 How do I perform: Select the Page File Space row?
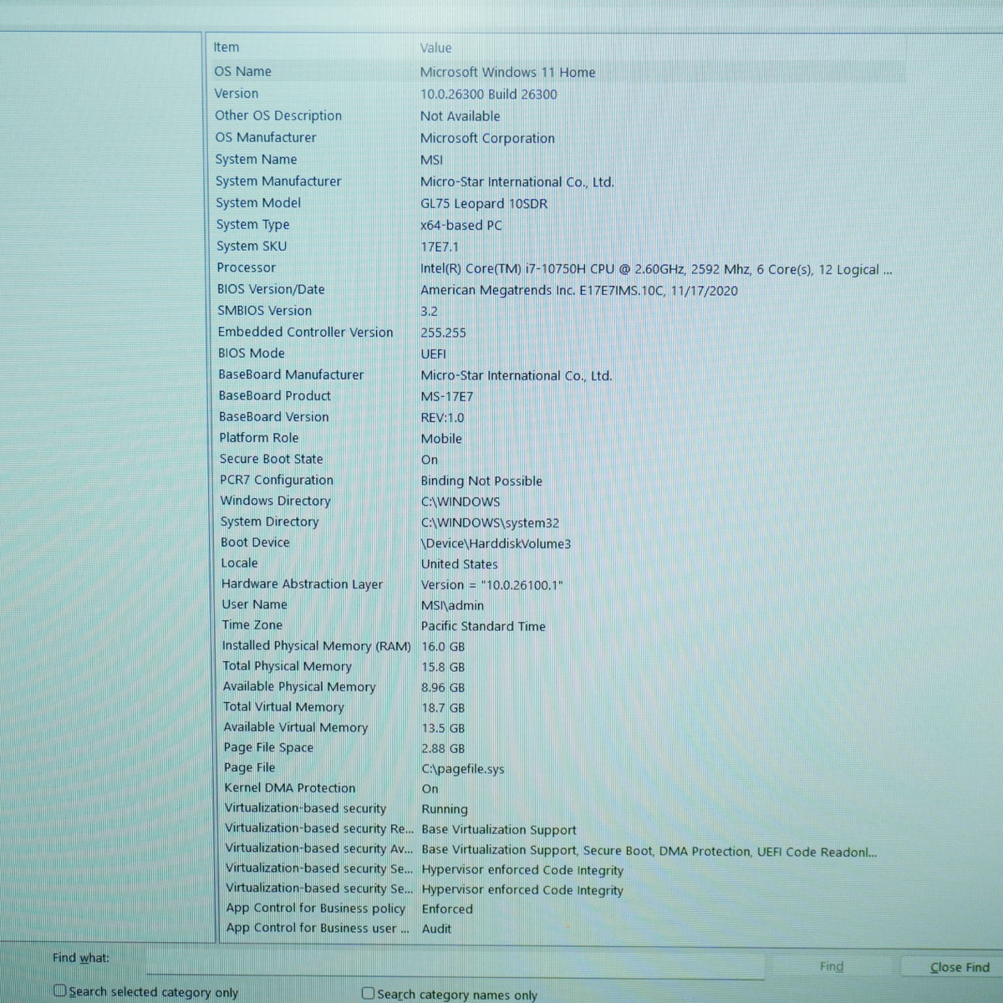pos(558,748)
